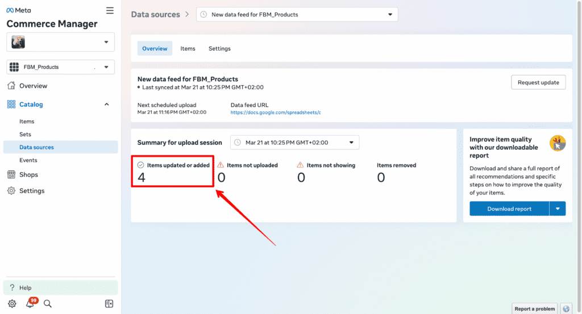Click the item quality report illustration icon
582x314 pixels.
tap(558, 143)
